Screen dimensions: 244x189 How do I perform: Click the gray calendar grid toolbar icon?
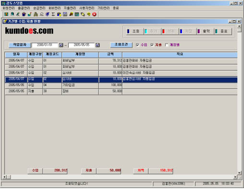point(65,14)
